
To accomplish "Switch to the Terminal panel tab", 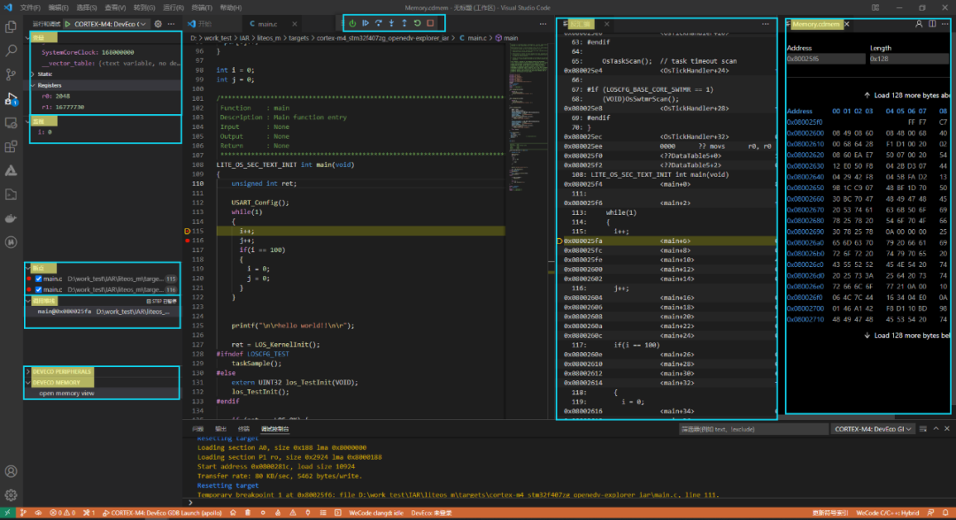I will (x=243, y=429).
